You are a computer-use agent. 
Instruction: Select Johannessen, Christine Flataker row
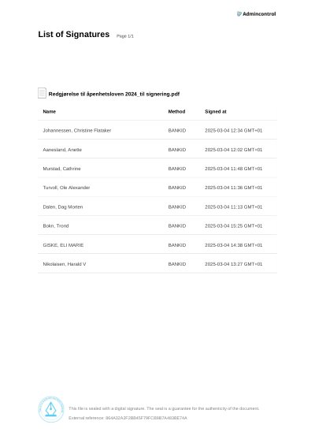coord(157,130)
